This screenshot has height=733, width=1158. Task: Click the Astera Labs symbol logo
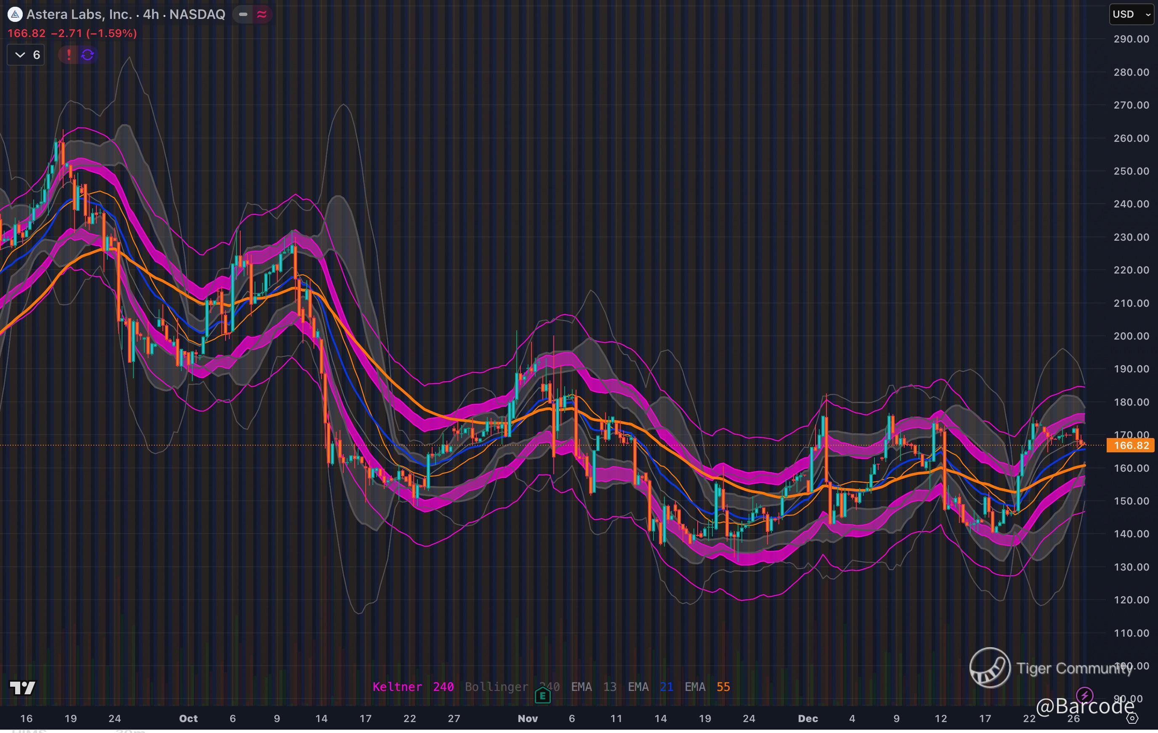coord(15,14)
